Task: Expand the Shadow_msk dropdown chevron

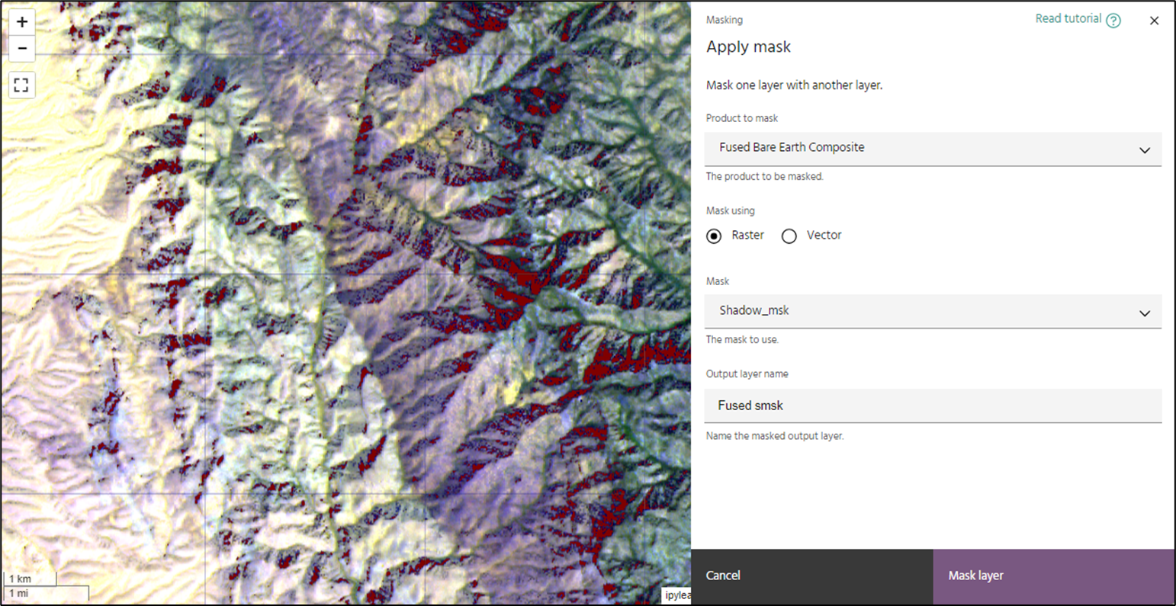Action: [x=1144, y=313]
